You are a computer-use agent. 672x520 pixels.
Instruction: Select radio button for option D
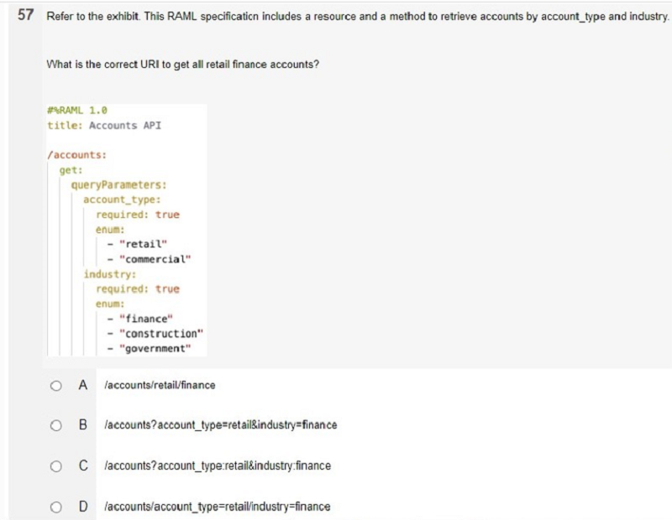click(x=55, y=507)
